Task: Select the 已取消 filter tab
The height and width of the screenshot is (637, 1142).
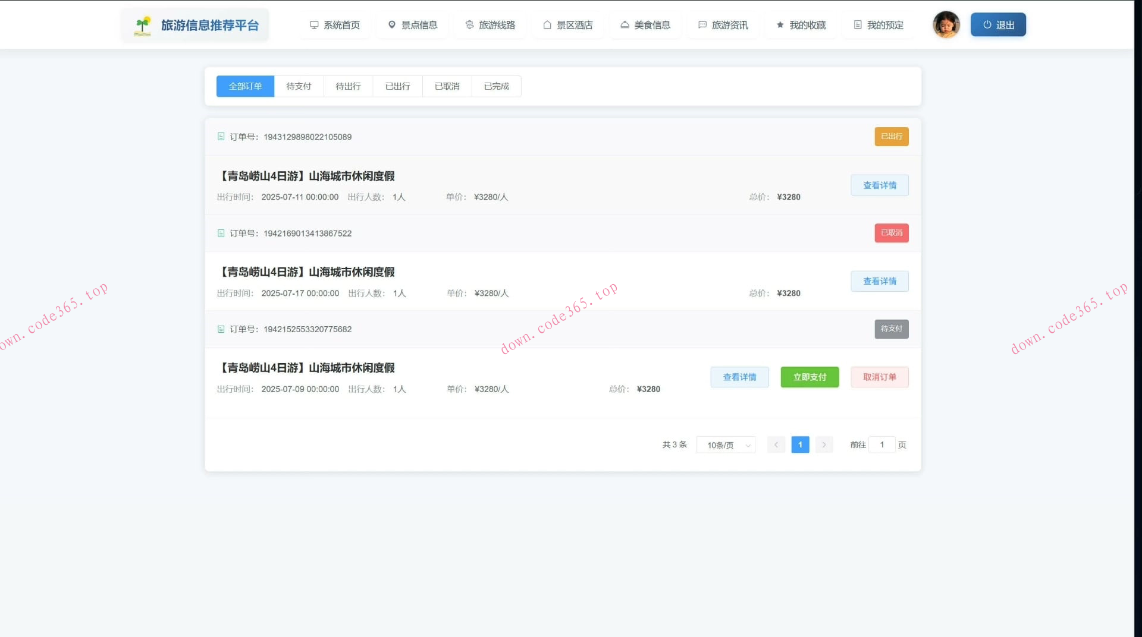Action: point(446,86)
